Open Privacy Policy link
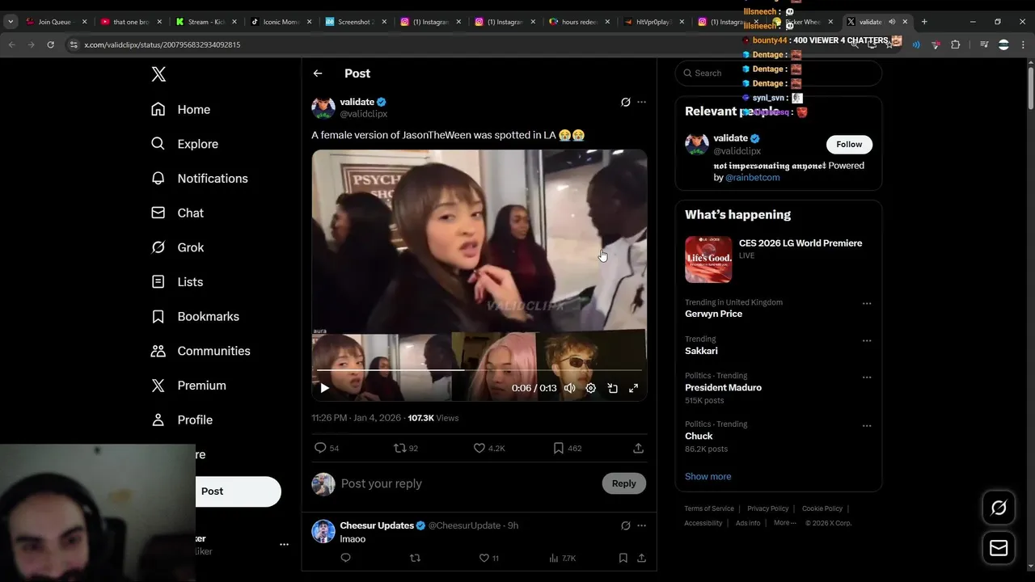The height and width of the screenshot is (582, 1035). point(767,508)
